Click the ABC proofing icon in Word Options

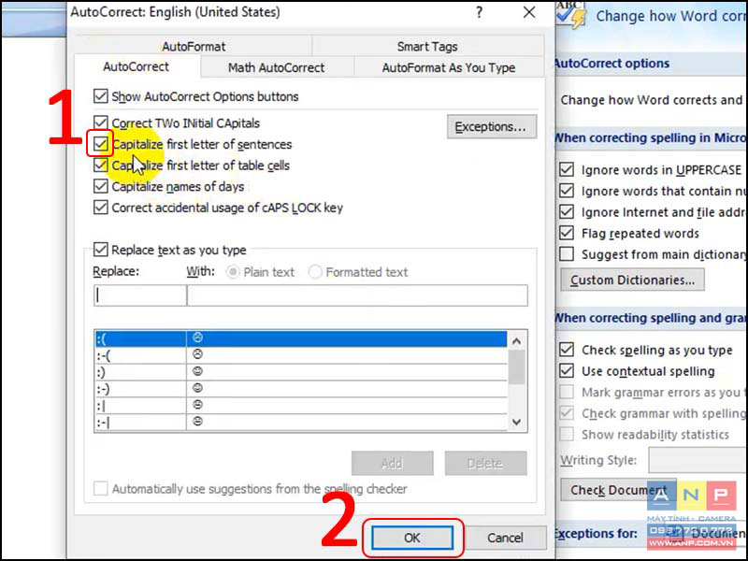point(571,14)
